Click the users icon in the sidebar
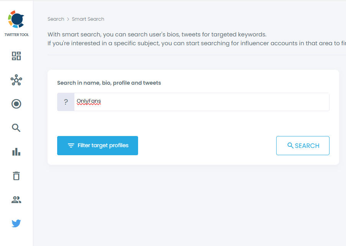The width and height of the screenshot is (346, 246). [16, 199]
